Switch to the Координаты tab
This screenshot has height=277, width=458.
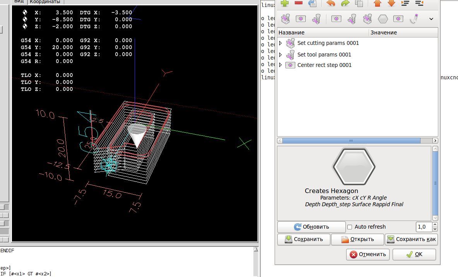pos(44,2)
